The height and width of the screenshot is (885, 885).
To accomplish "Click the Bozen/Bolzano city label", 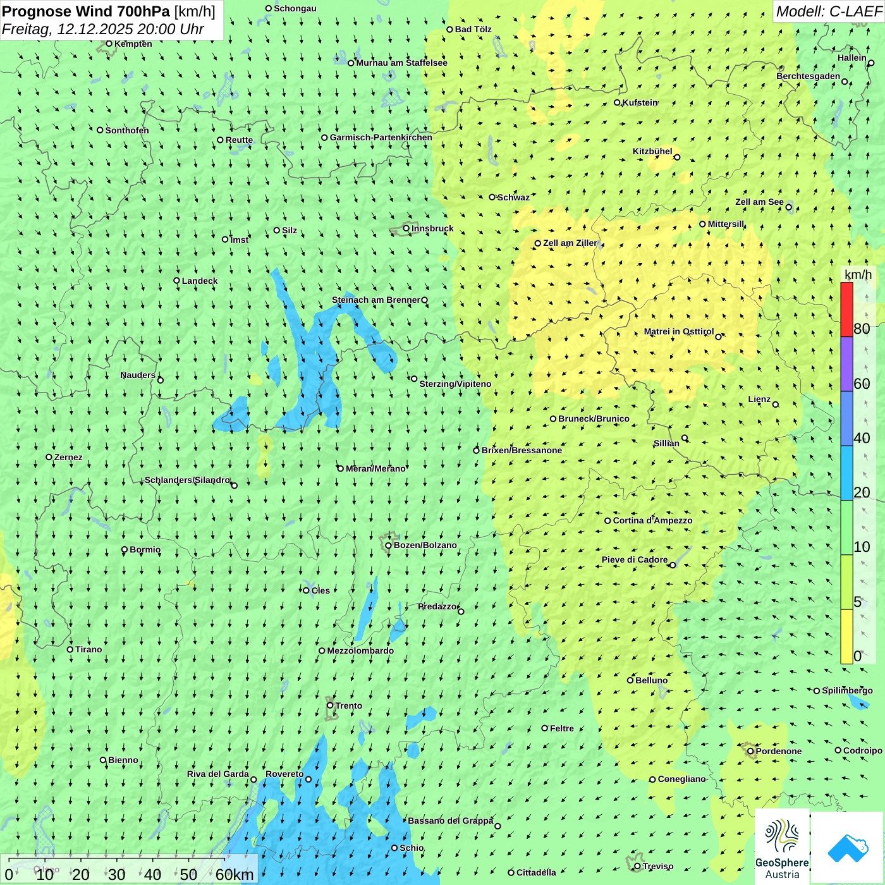I will [425, 545].
